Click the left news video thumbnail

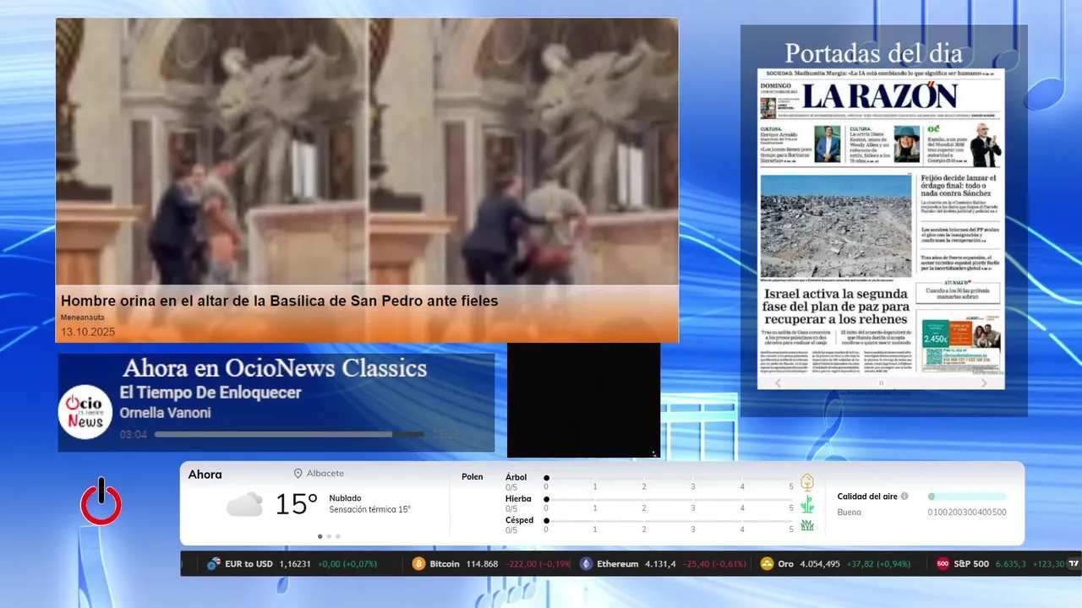point(211,152)
